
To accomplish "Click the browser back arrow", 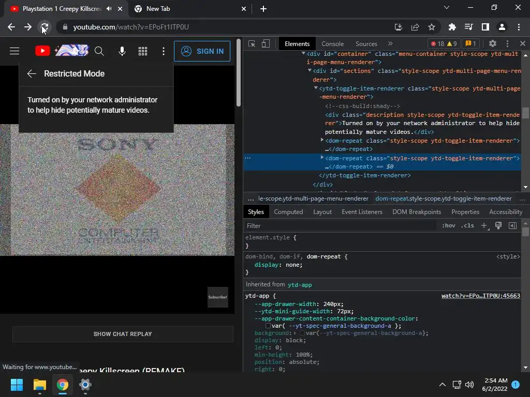I will click(11, 27).
